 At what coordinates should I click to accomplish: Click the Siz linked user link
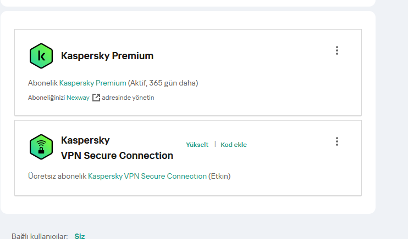point(80,236)
